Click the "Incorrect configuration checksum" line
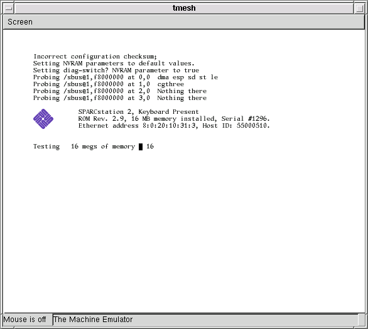The image size is (368, 329). point(95,57)
